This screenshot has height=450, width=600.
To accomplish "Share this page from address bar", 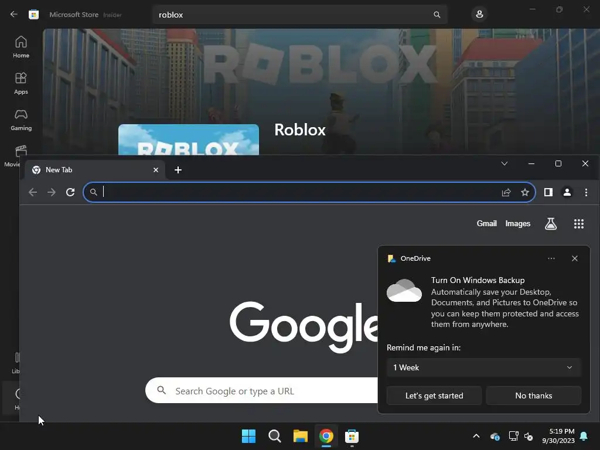I will coord(506,192).
